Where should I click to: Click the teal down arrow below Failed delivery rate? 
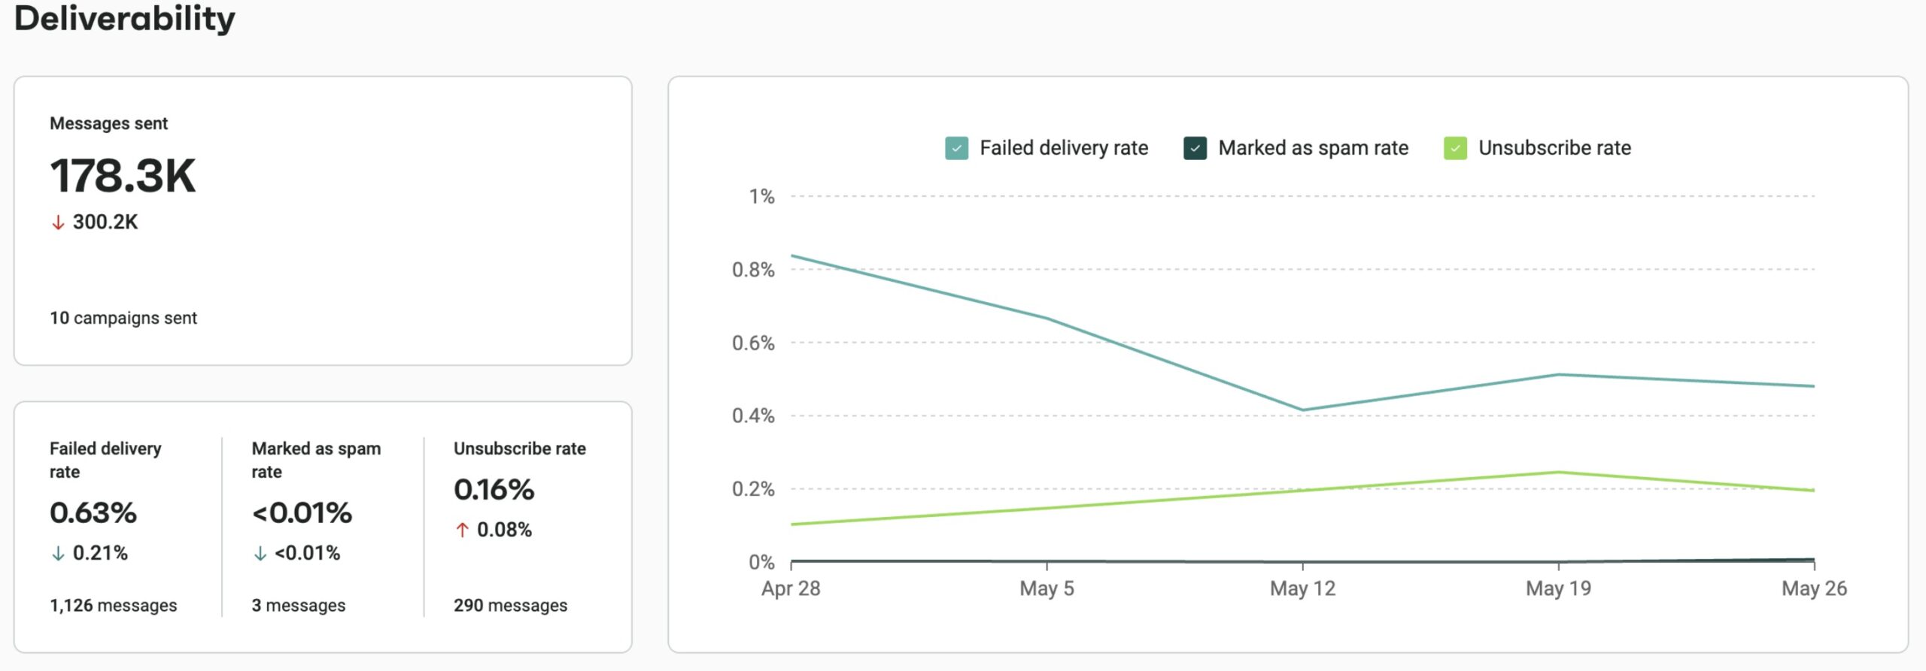pos(59,554)
